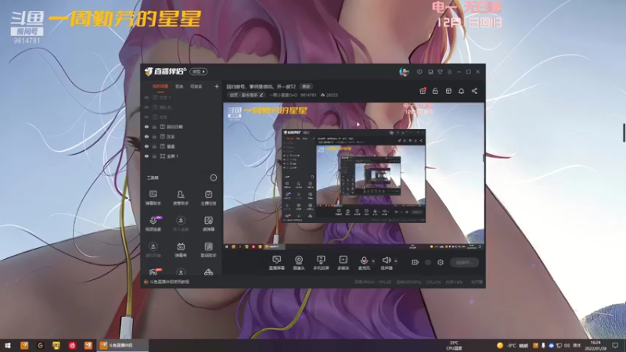Hide the 回归日期 source layer
Viewport: 626px width, 352px height.
click(x=146, y=127)
